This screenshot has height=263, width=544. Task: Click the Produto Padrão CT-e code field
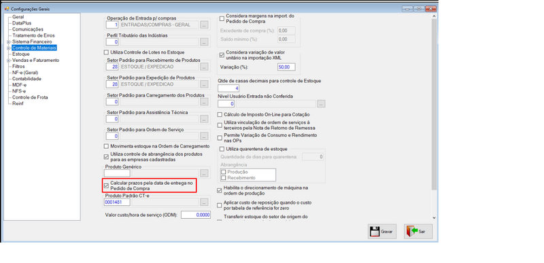(117, 202)
